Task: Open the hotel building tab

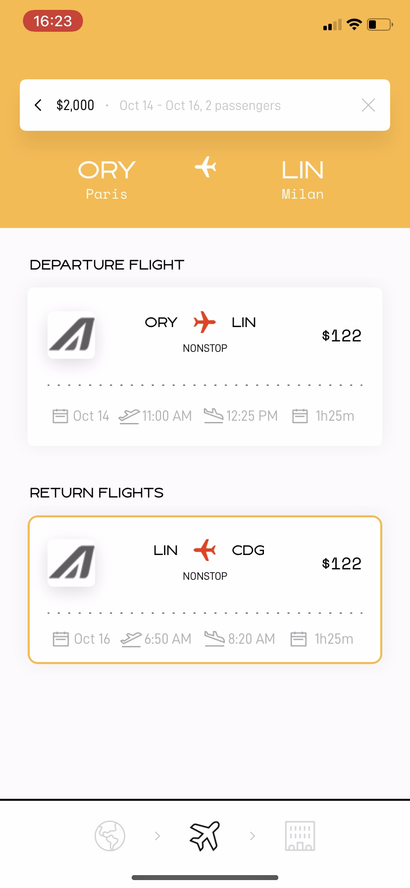Action: (300, 836)
